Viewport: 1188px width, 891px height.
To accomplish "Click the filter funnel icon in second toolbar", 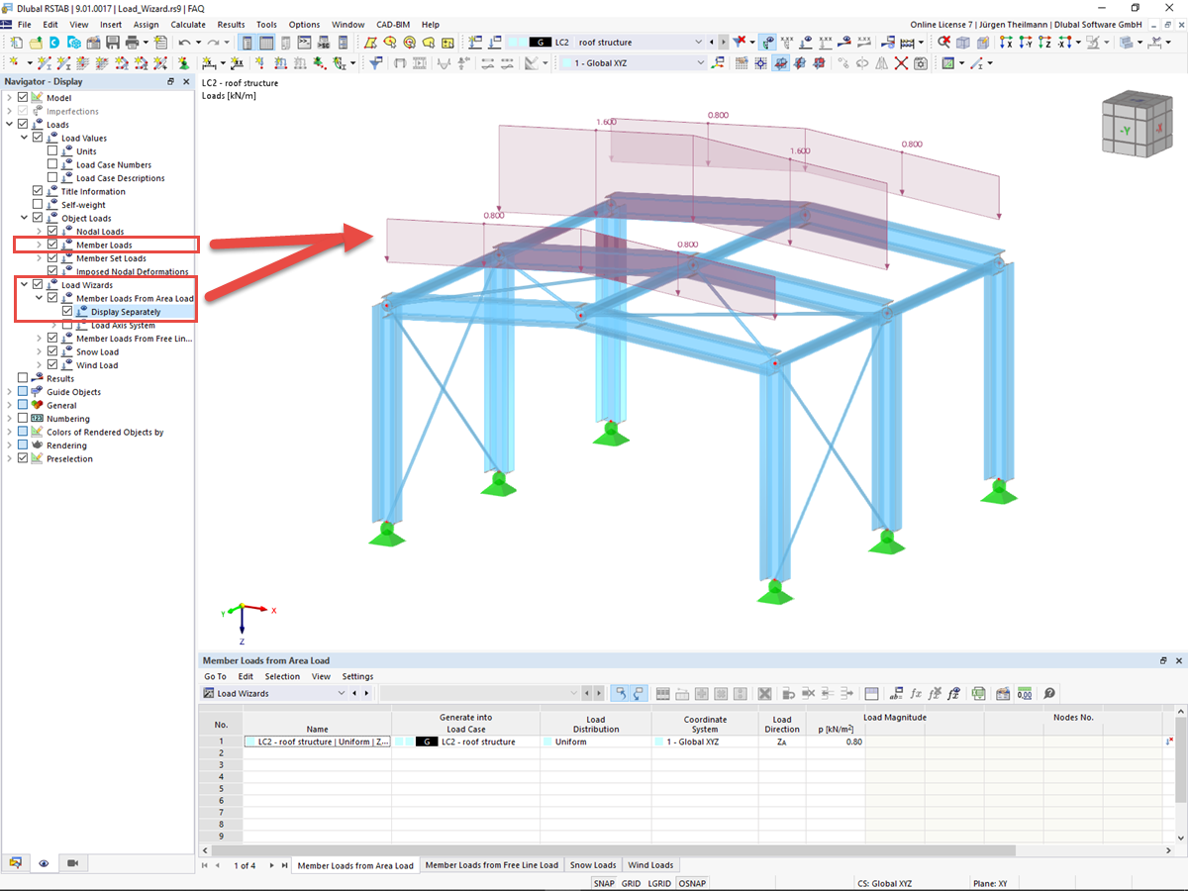I will [375, 63].
